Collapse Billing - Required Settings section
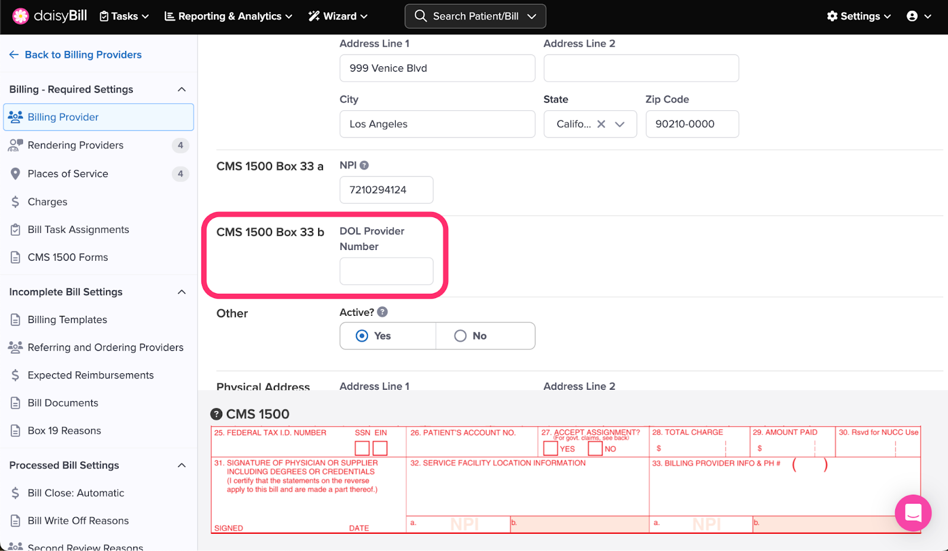 tap(181, 89)
